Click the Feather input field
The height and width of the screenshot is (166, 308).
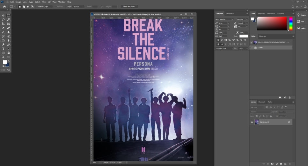(x=48, y=7)
